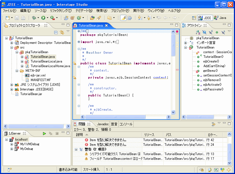
Task: Create a new Java class
Action: [79, 18]
